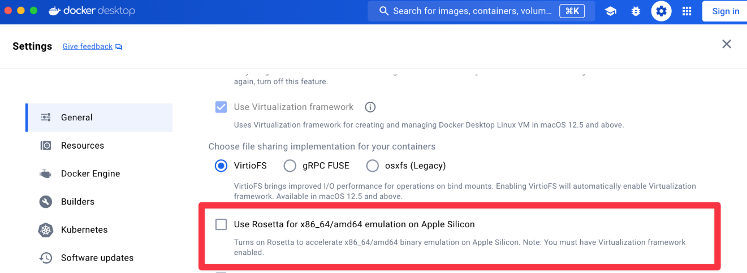Click 'Choose file sharing implementation for your containers' heading
This screenshot has height=273, width=747.
[322, 146]
